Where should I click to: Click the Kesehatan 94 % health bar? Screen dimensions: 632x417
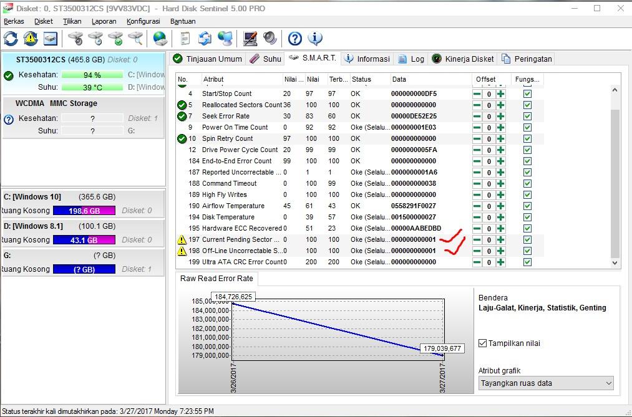92,75
